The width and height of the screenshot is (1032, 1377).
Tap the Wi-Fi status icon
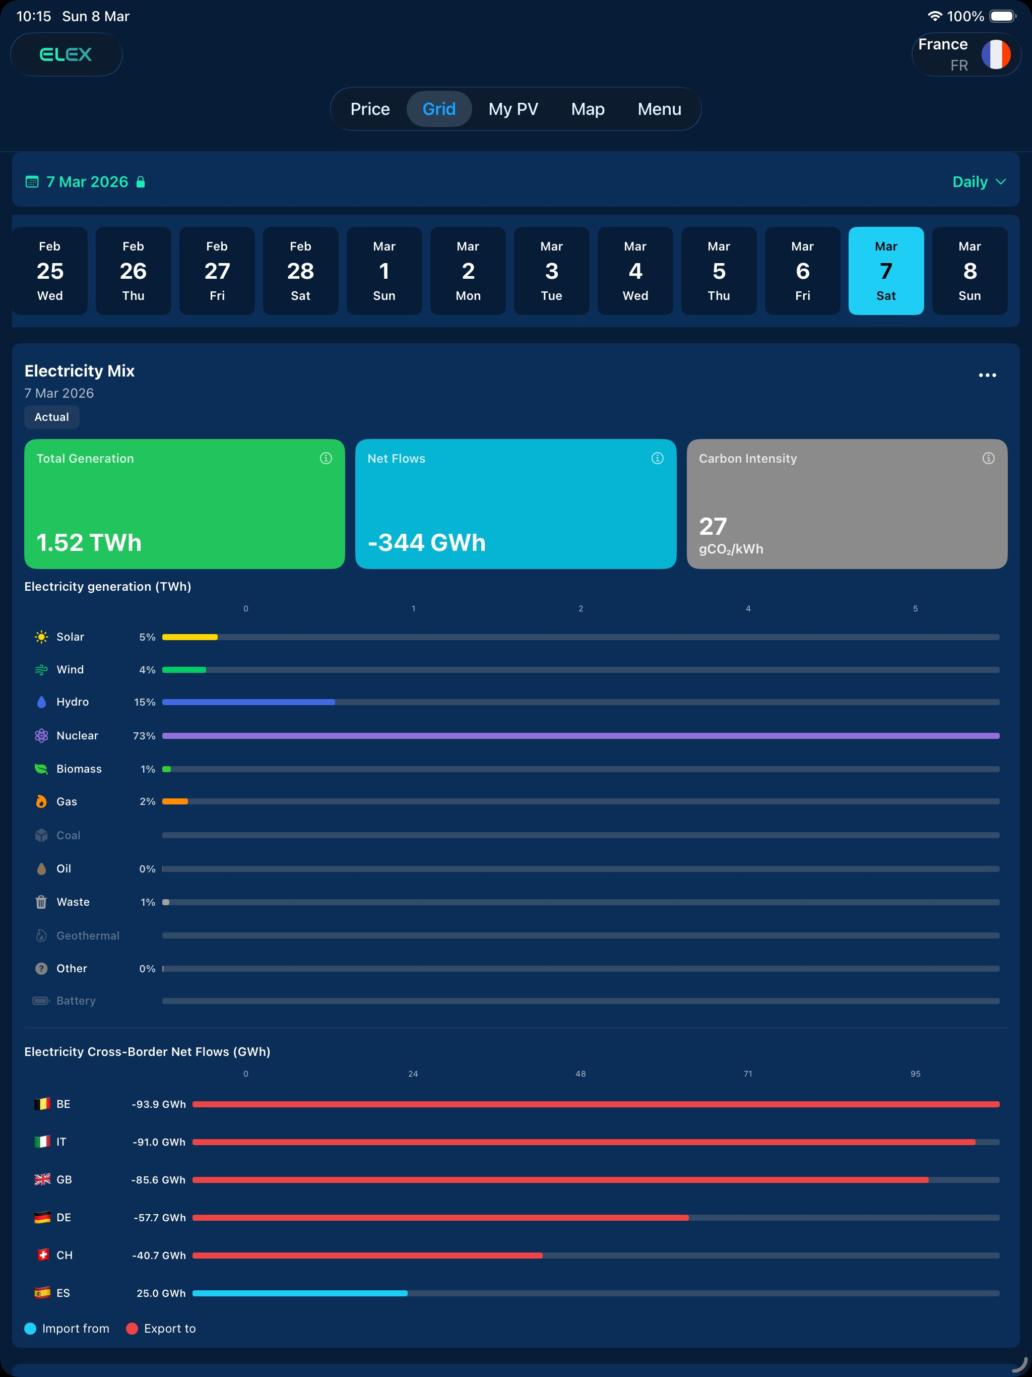(x=934, y=16)
